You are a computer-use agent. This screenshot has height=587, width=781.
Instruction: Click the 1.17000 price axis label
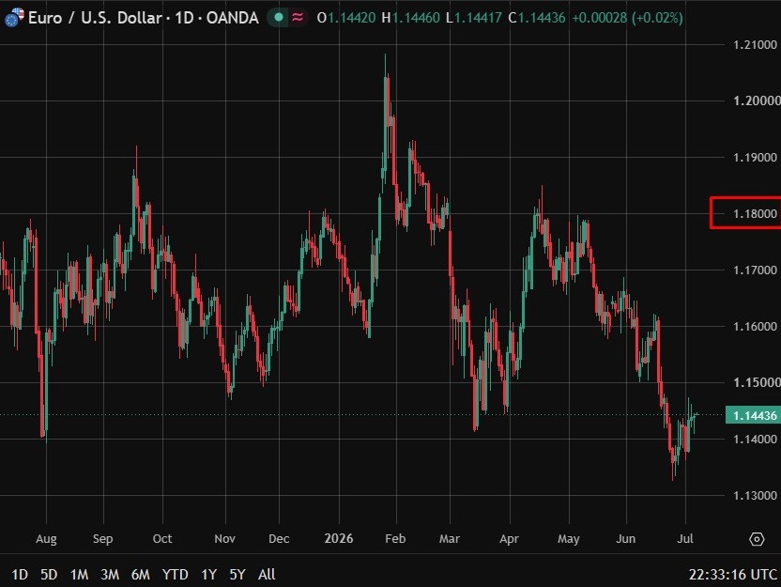(x=755, y=270)
